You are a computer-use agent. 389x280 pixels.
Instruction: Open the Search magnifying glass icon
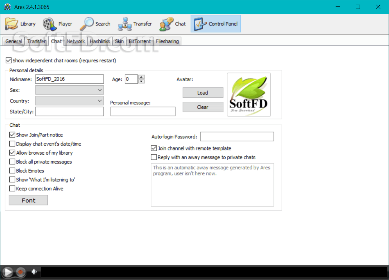pyautogui.click(x=87, y=24)
